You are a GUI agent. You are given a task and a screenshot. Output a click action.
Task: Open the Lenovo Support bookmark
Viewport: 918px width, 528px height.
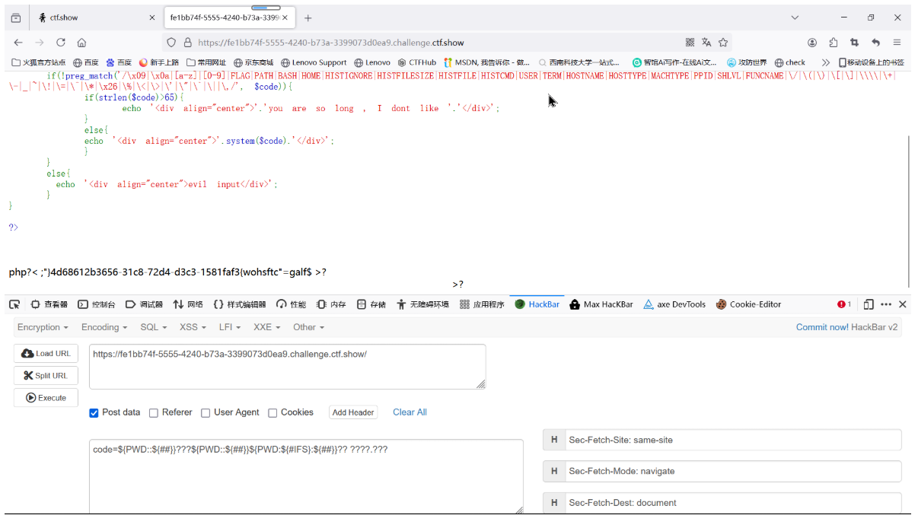314,62
